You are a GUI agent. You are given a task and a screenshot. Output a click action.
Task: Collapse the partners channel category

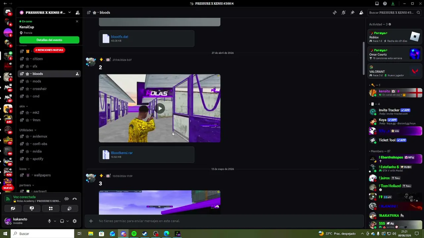(26, 185)
